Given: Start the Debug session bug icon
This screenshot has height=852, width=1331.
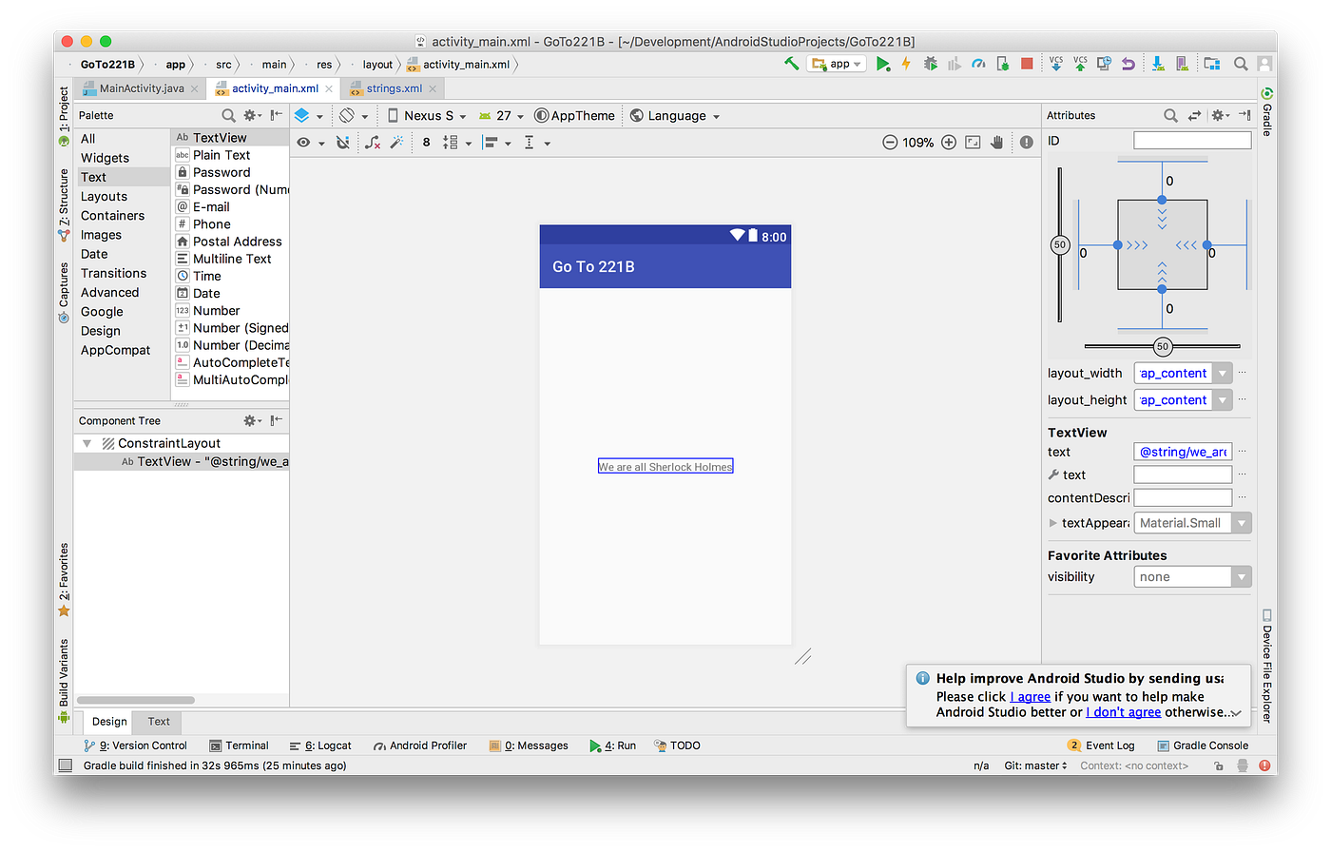Looking at the screenshot, I should [931, 64].
